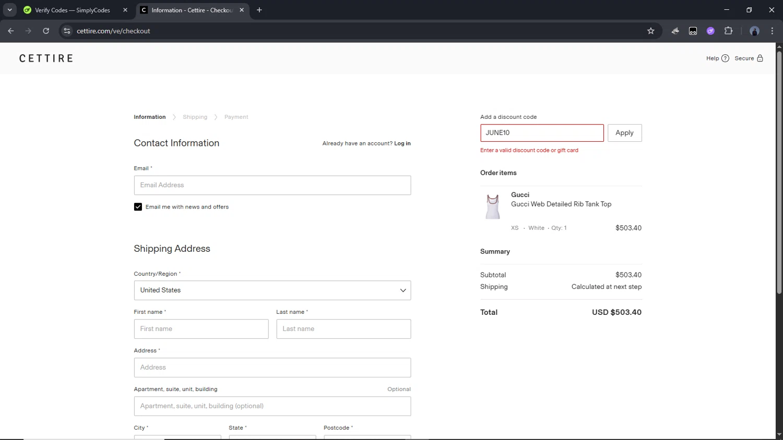Select the Information breadcrumb step

click(149, 117)
